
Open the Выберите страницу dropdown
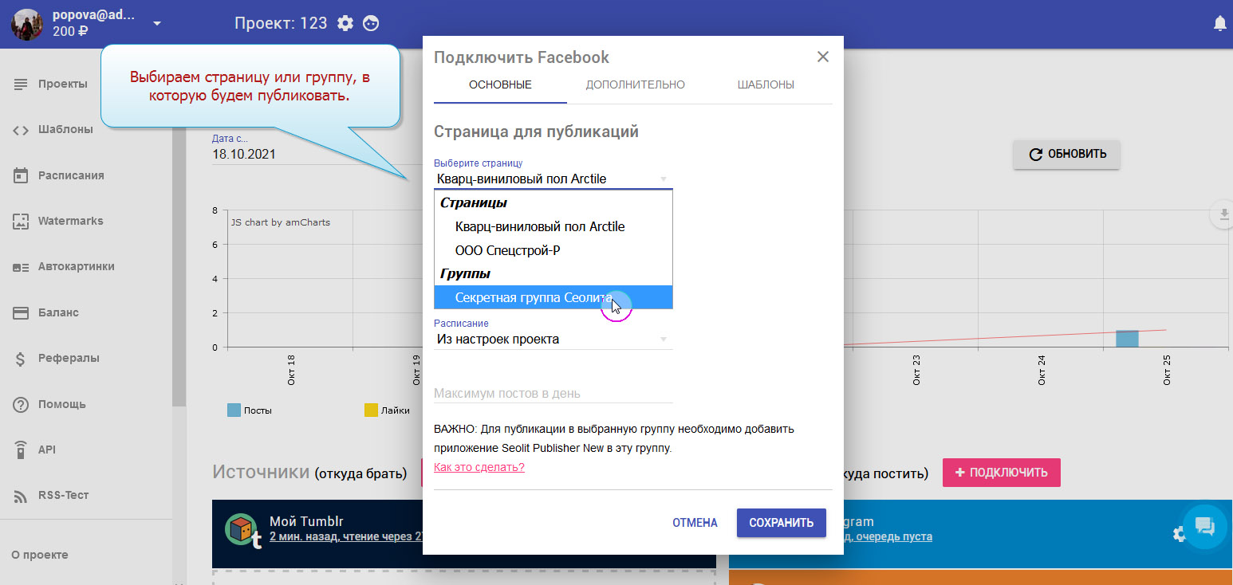click(553, 179)
